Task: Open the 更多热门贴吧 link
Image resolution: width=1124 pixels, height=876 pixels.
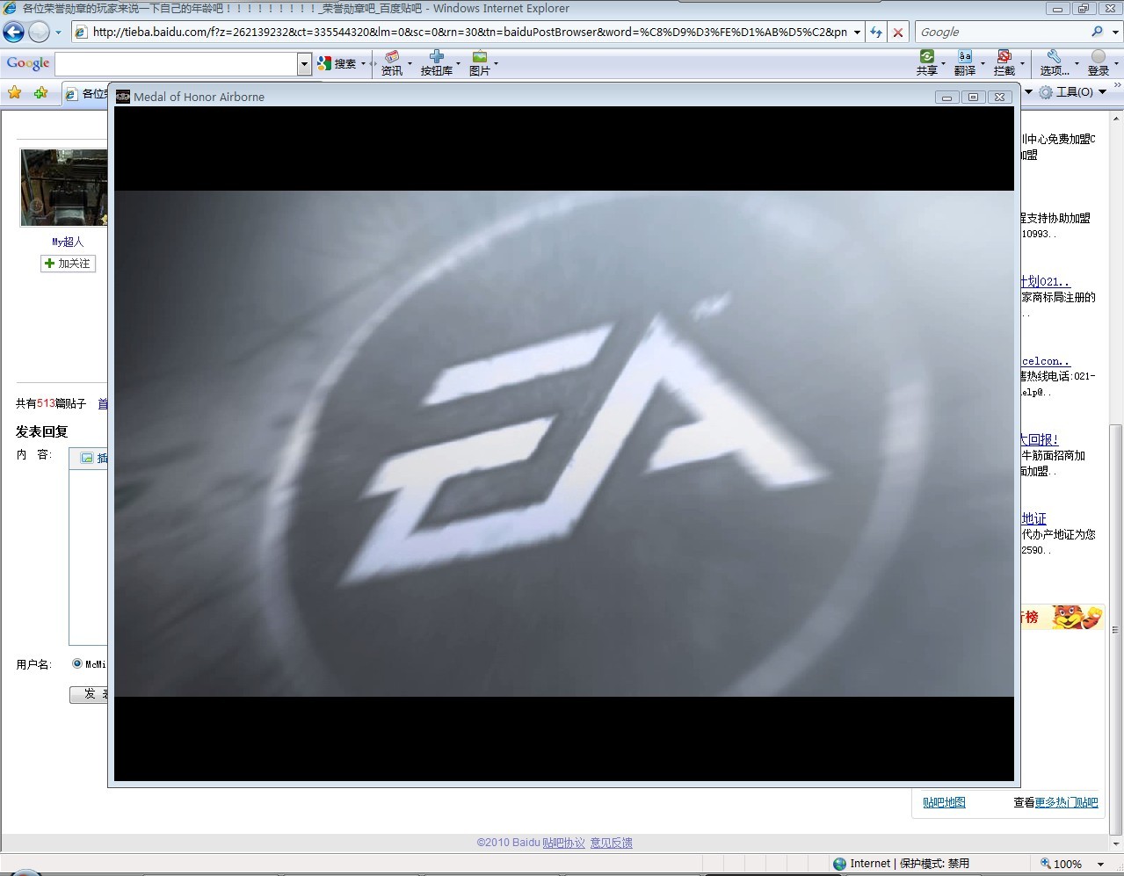Action: point(1066,802)
